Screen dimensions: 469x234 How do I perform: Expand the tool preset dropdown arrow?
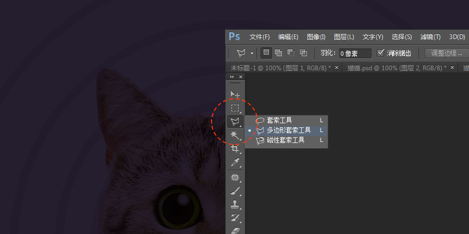click(252, 54)
